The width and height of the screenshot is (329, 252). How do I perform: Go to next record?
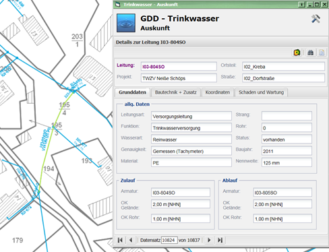click(209, 240)
